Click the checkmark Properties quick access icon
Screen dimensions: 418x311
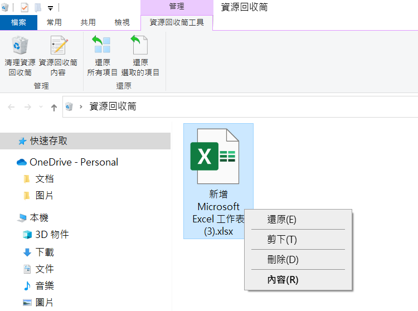[x=25, y=8]
